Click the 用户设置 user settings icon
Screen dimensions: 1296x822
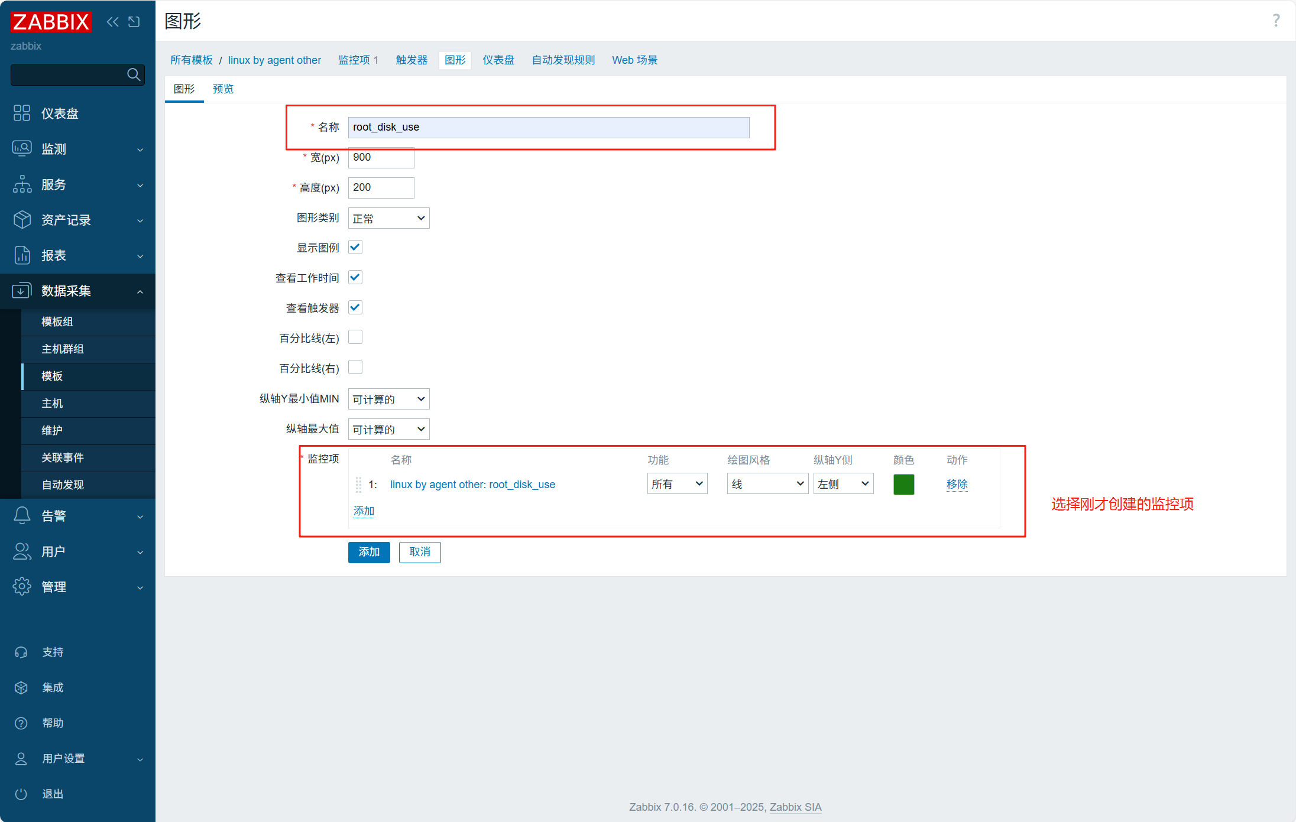(x=21, y=758)
